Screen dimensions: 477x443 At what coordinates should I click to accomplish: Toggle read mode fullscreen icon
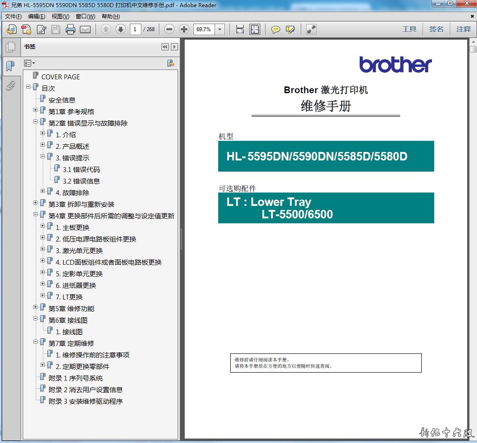pos(311,29)
